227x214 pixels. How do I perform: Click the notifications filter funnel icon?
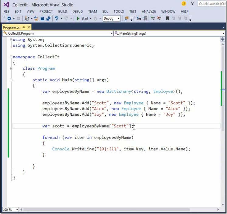(192, 4)
